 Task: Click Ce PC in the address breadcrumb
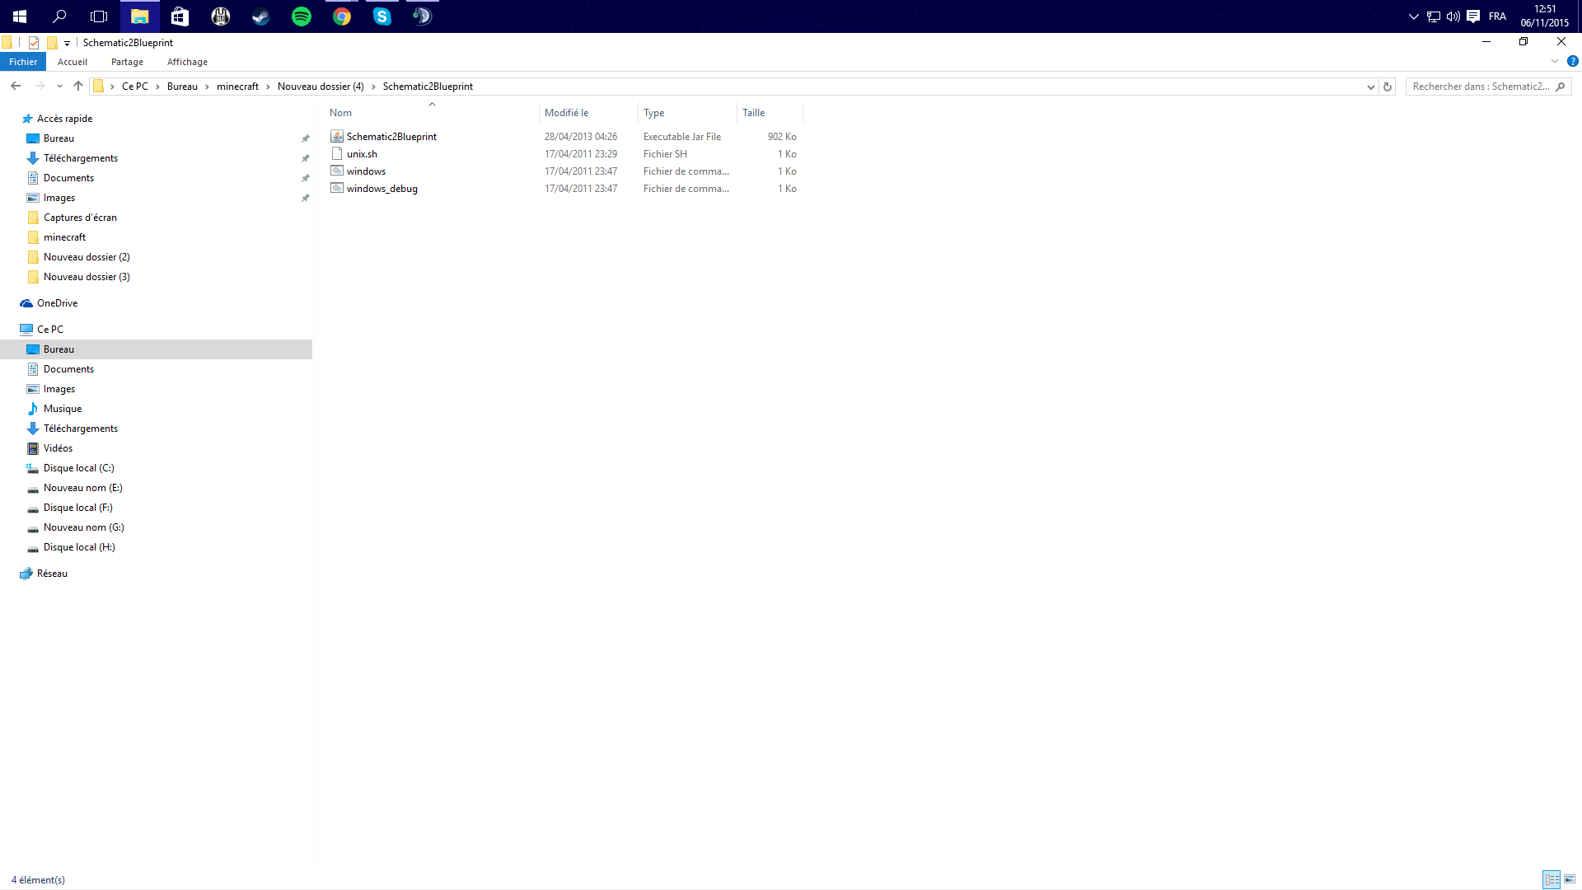[x=135, y=87]
